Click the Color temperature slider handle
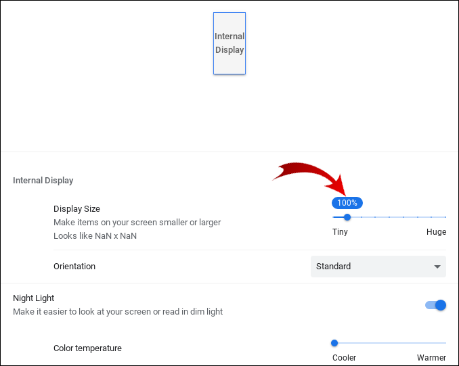The height and width of the screenshot is (366, 459). pyautogui.click(x=334, y=343)
